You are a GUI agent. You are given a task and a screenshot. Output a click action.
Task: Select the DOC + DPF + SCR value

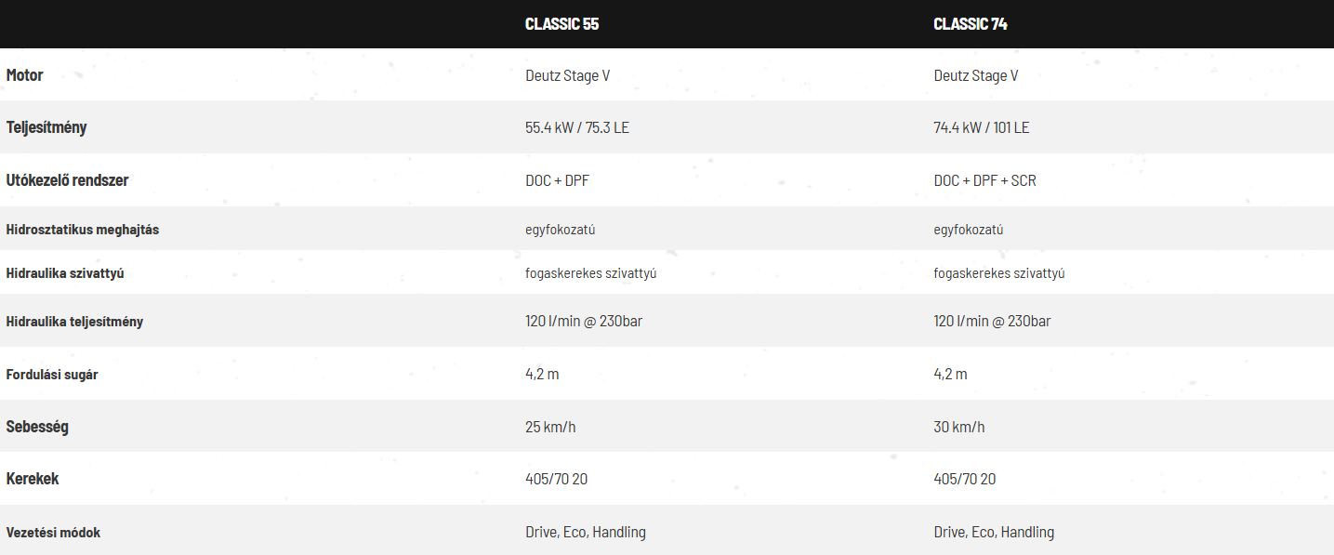[x=984, y=180]
